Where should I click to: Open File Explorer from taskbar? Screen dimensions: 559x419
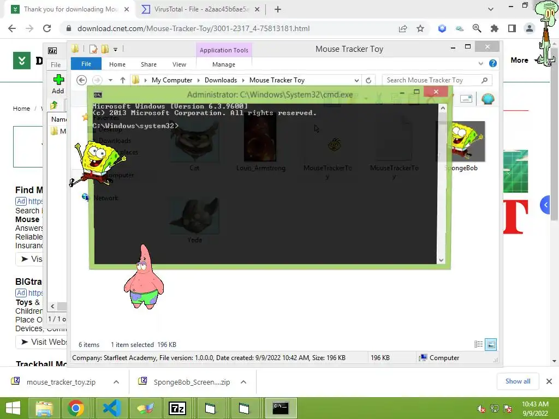coord(44,408)
